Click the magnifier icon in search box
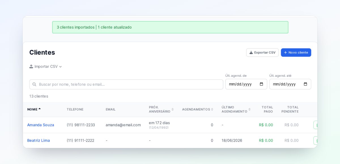The height and width of the screenshot is (164, 340). point(34,84)
